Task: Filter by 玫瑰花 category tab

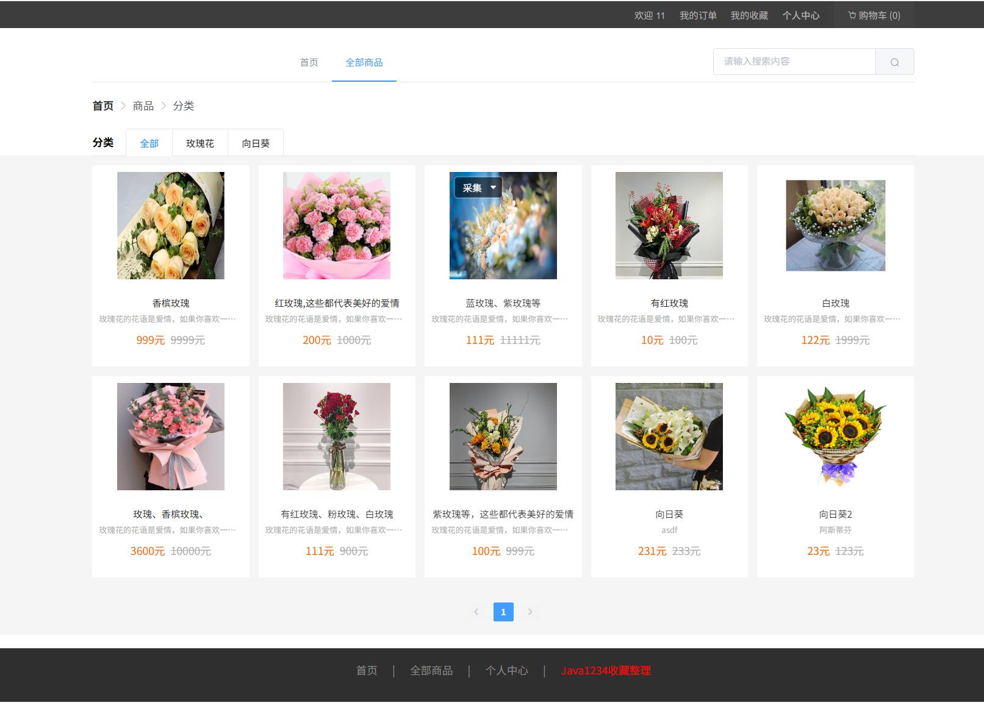Action: [200, 143]
